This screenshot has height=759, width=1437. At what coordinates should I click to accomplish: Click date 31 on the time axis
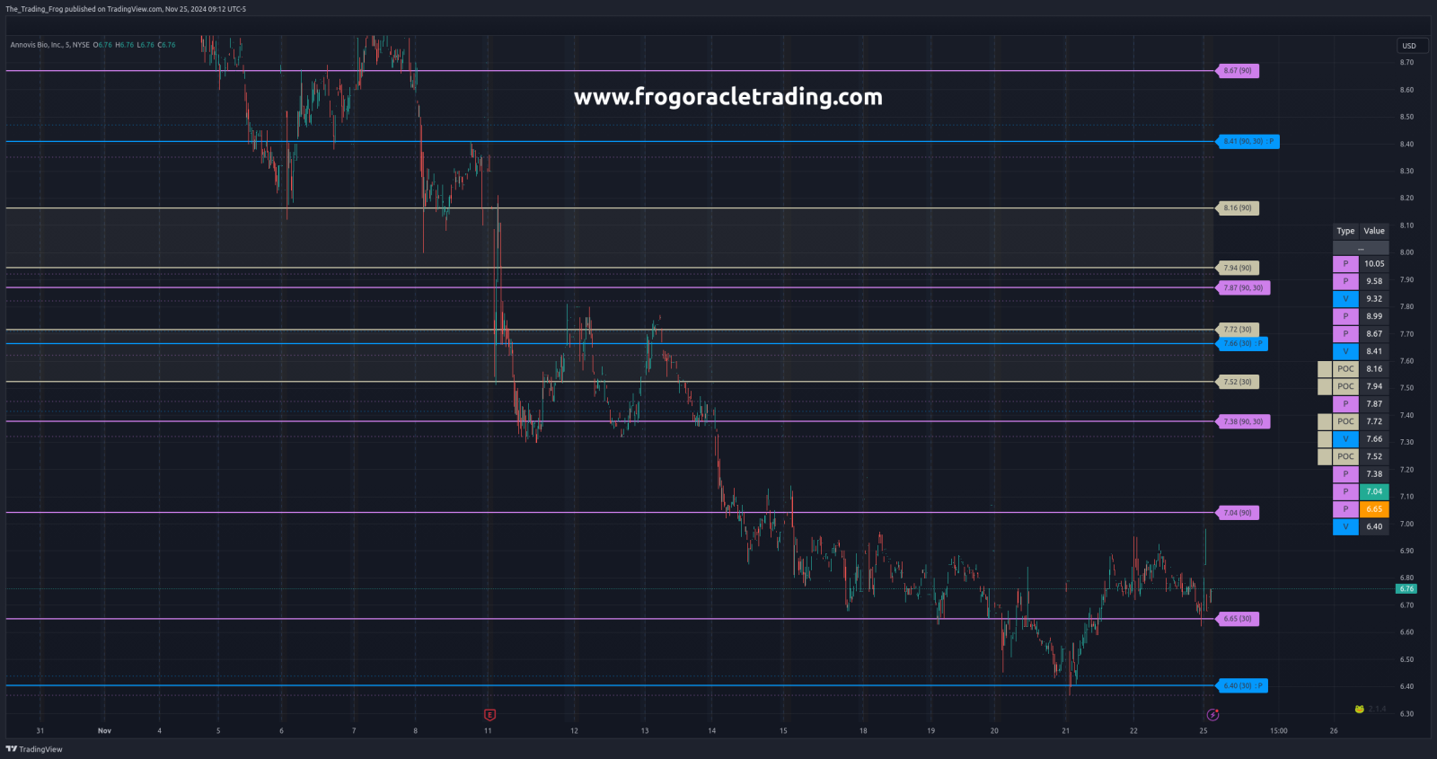tap(40, 731)
